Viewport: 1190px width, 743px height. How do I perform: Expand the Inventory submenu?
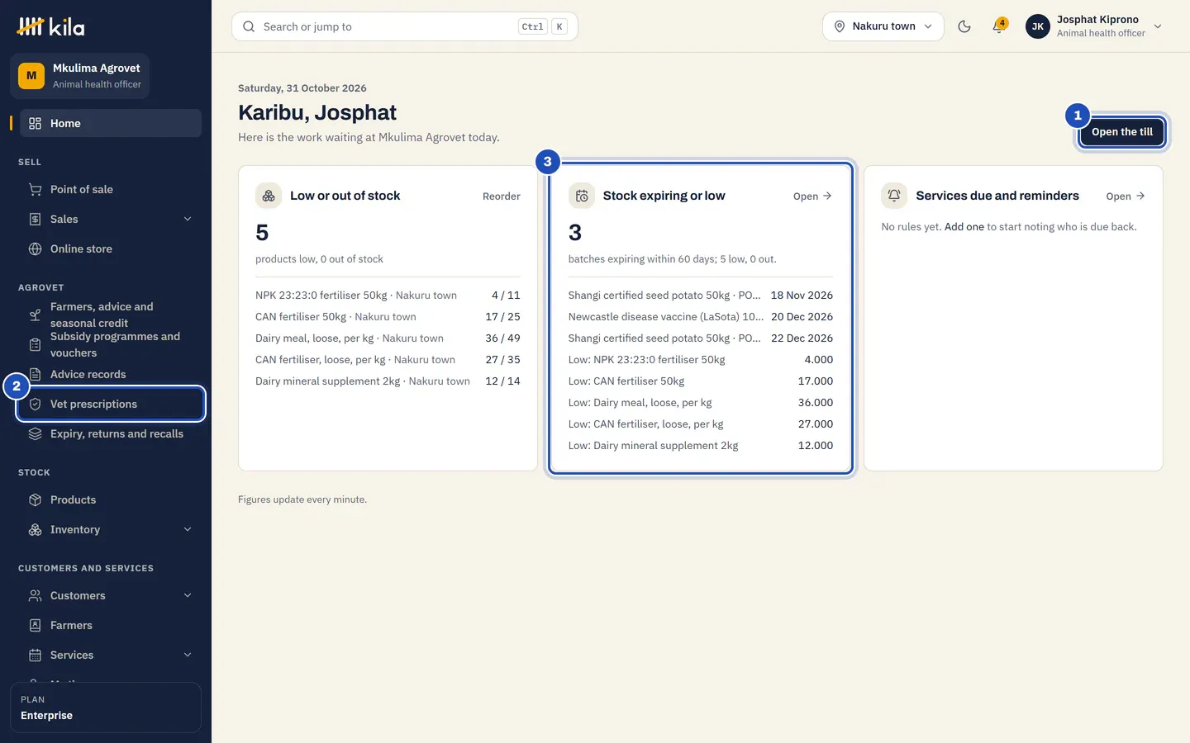pyautogui.click(x=188, y=529)
